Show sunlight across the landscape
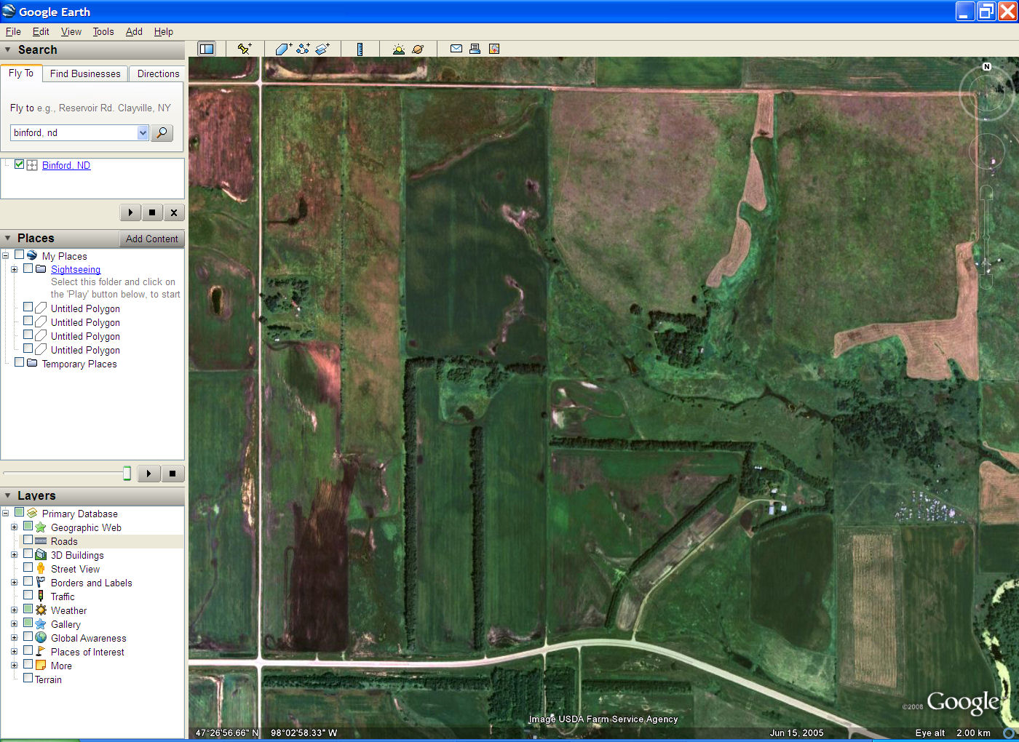 click(398, 49)
